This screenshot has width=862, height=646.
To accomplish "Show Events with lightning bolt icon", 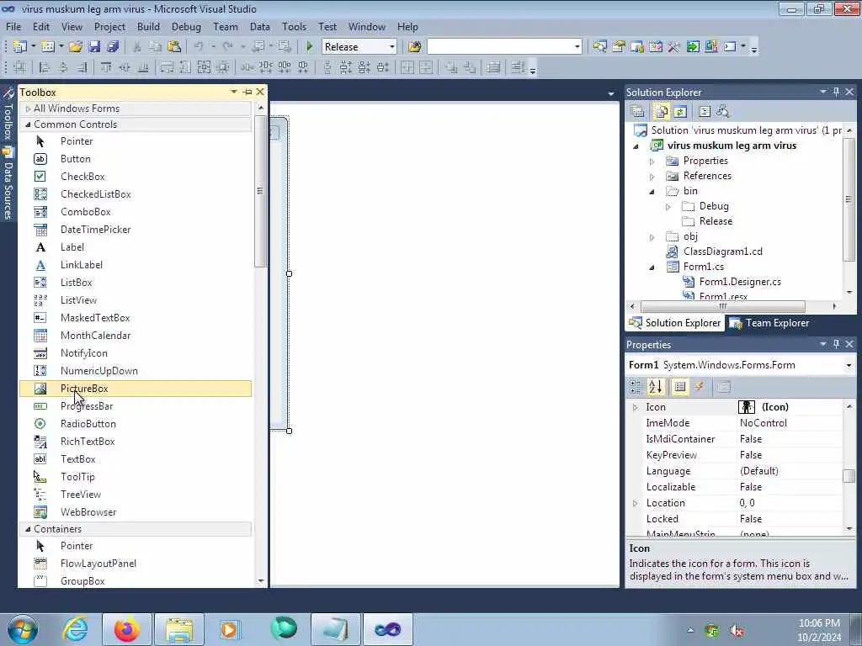I will pos(700,387).
